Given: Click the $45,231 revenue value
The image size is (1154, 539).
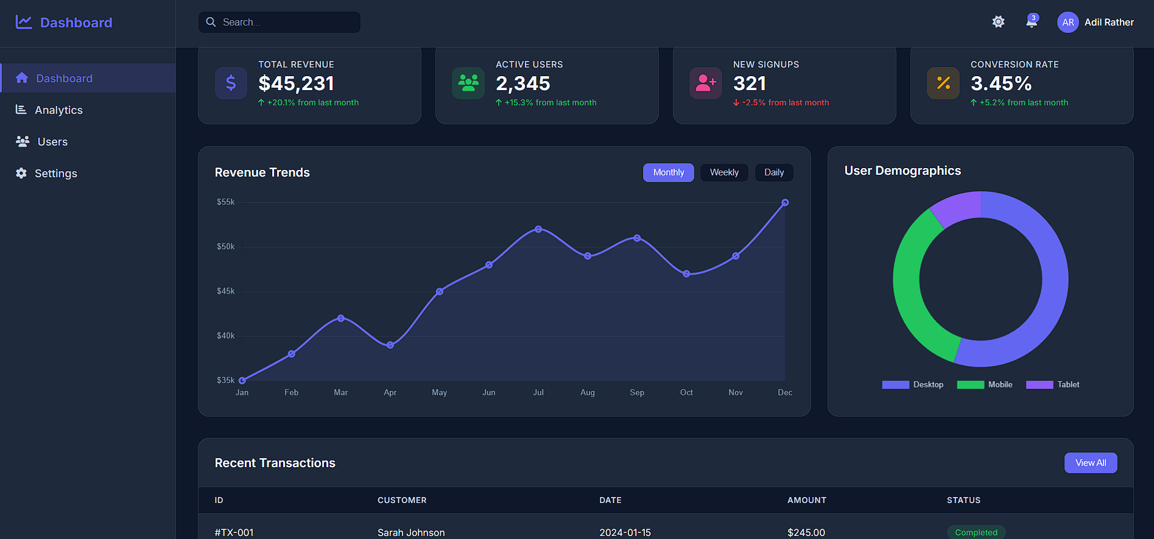Looking at the screenshot, I should click(x=297, y=83).
